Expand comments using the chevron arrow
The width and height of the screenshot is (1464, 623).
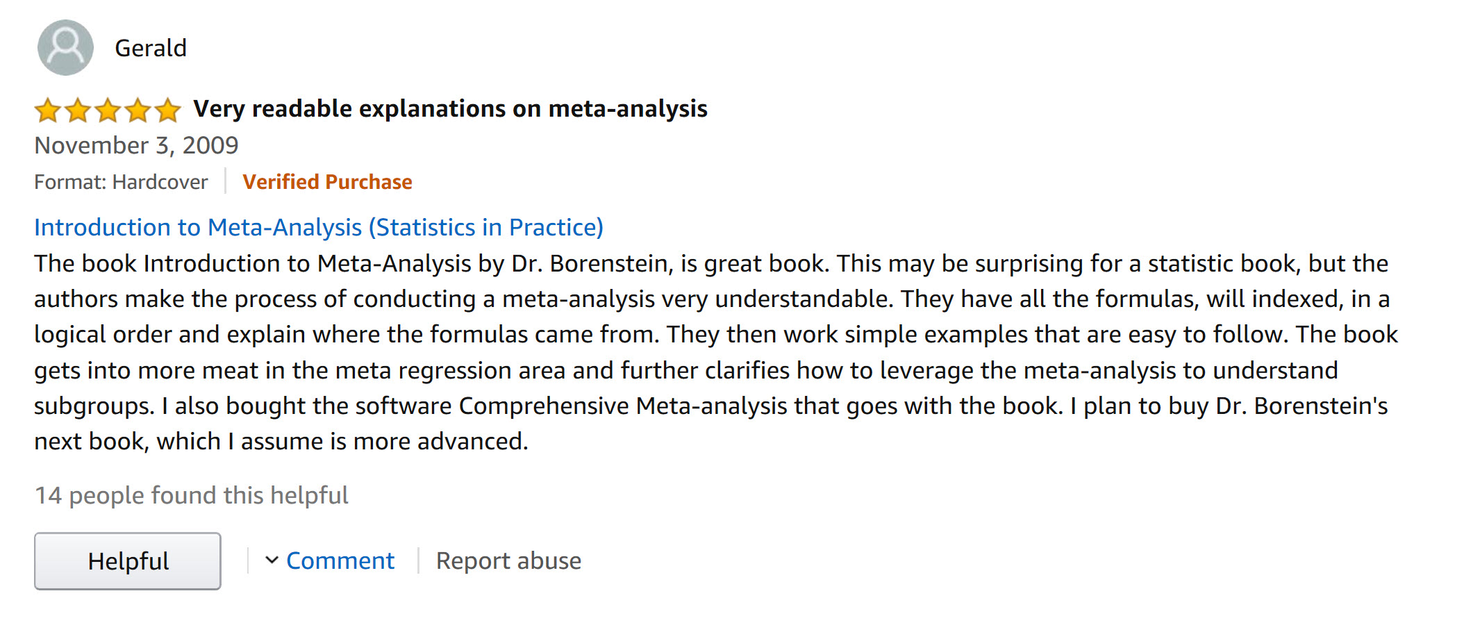point(272,560)
